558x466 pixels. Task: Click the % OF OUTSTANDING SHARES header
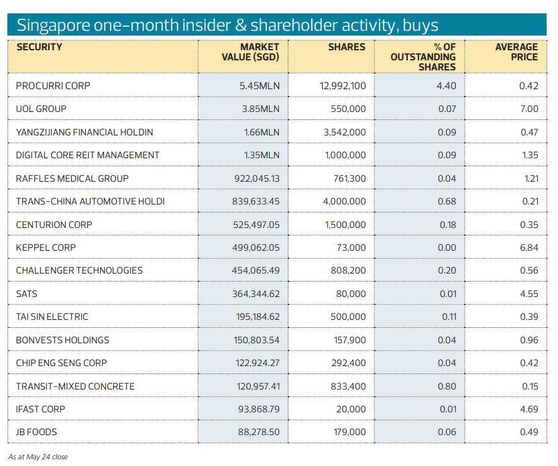(x=423, y=57)
